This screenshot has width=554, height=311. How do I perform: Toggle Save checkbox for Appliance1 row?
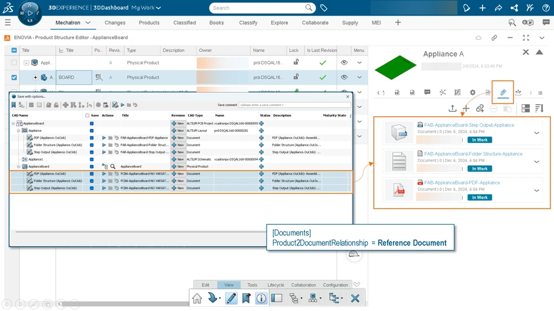pos(92,160)
